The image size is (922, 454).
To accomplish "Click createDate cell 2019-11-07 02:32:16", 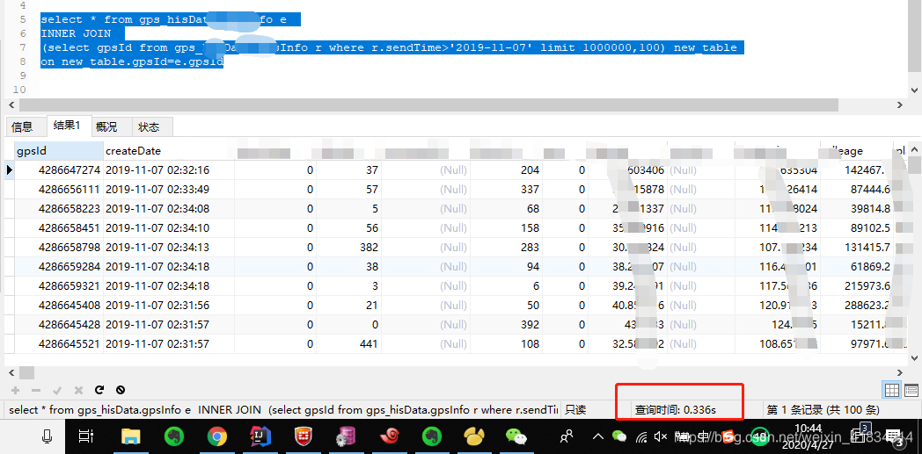I will [x=169, y=170].
